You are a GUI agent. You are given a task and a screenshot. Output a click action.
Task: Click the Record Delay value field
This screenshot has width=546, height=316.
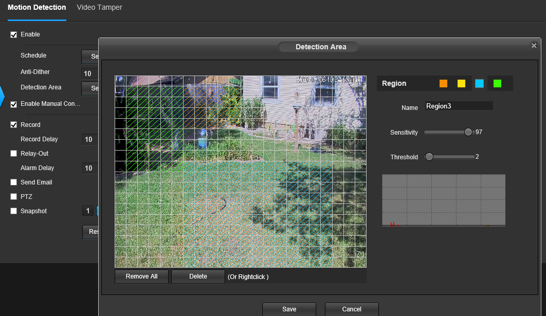click(x=90, y=140)
